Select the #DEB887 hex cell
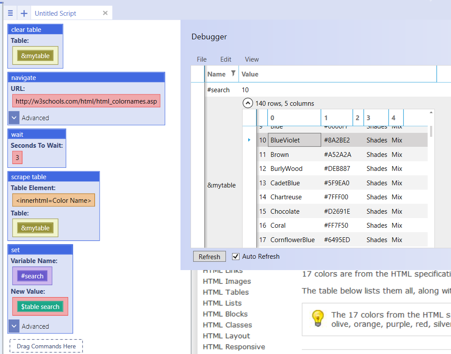451x354 pixels. [337, 169]
